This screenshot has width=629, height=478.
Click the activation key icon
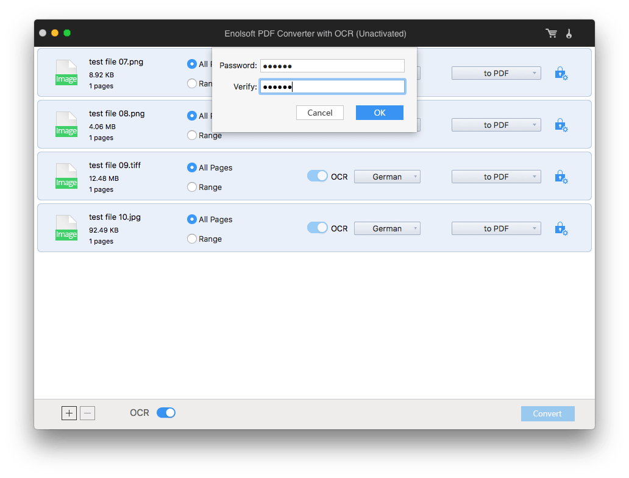569,33
